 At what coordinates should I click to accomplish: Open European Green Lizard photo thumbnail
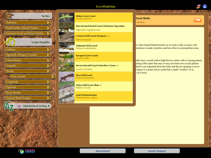click(x=67, y=57)
